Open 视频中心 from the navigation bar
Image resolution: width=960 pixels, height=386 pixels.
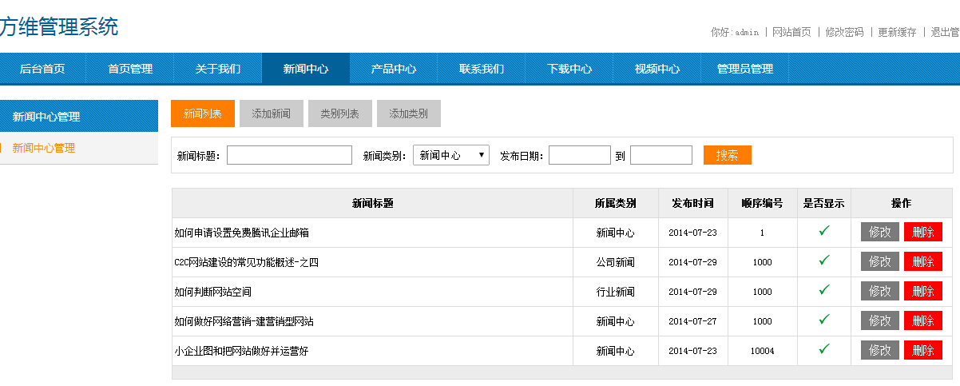coord(657,69)
